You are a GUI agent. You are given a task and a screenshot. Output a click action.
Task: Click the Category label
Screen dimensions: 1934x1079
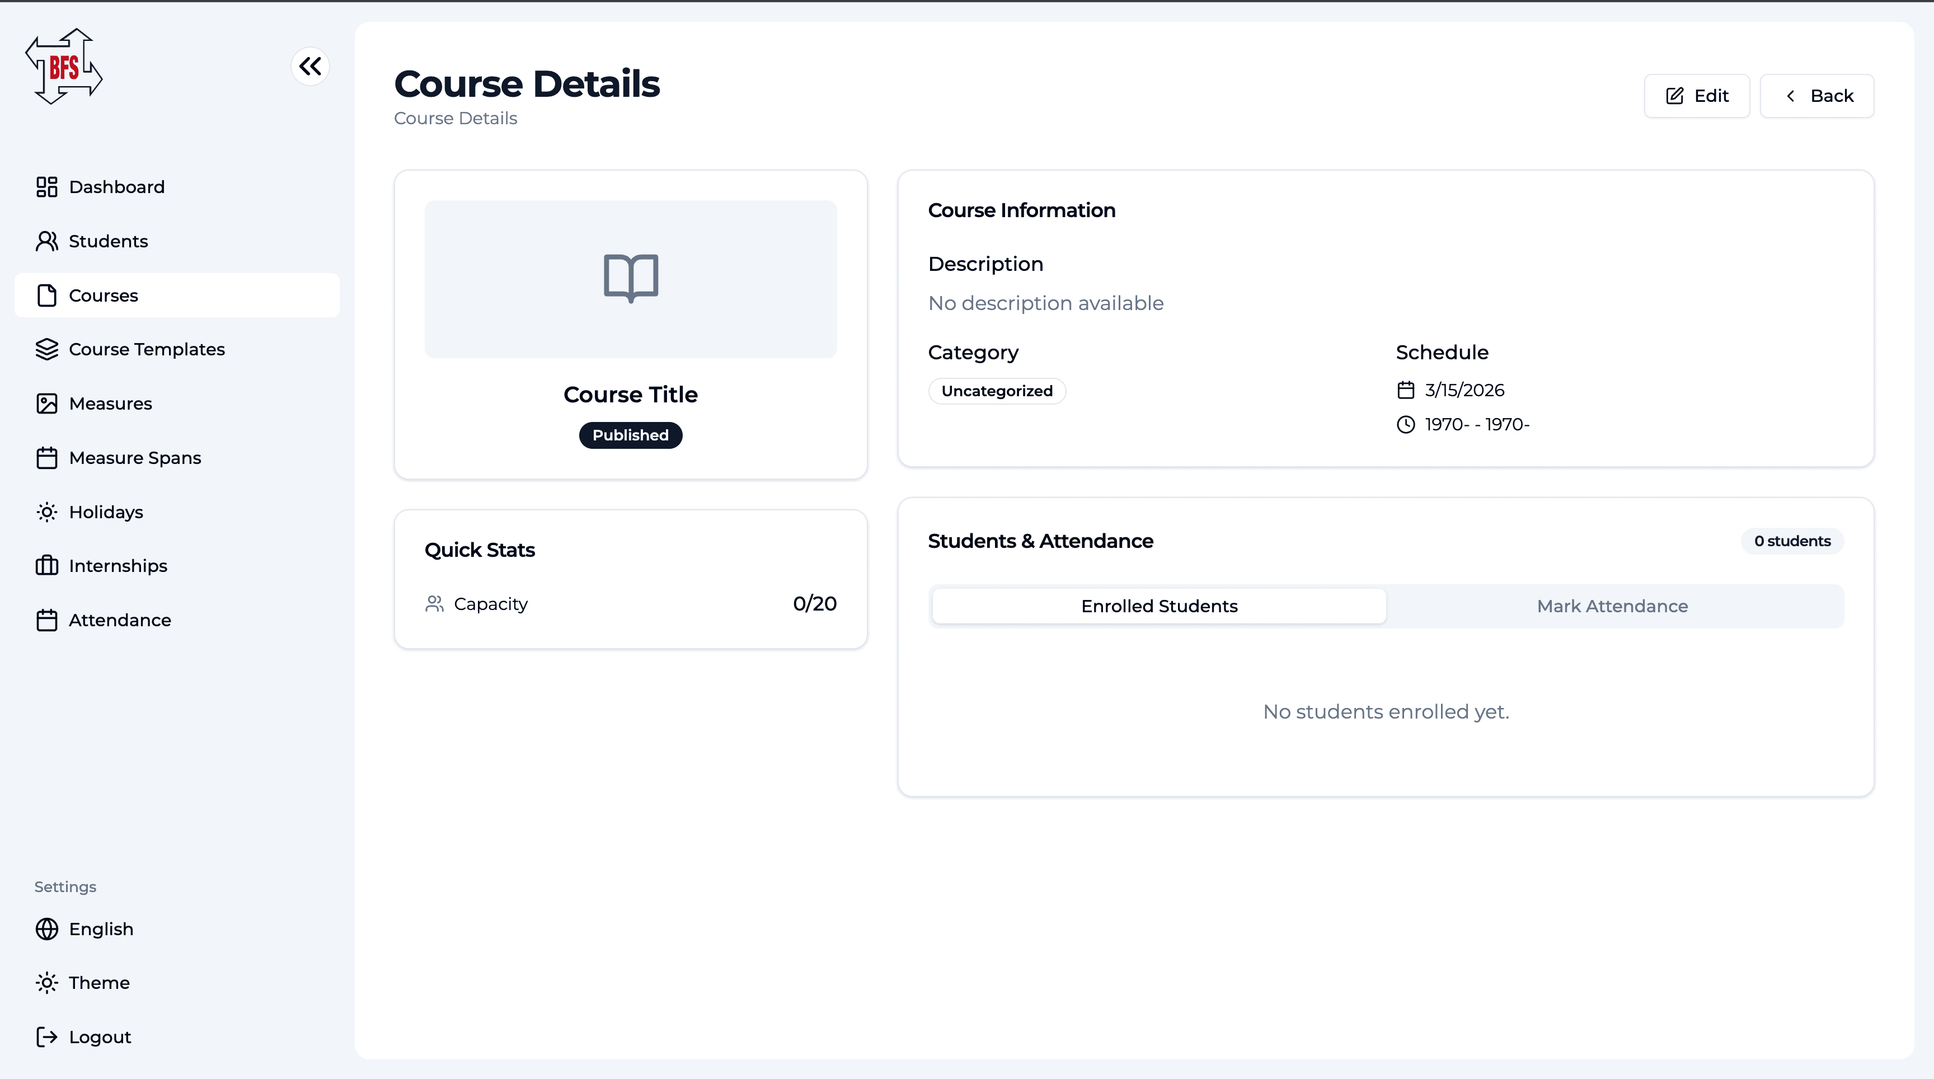tap(974, 352)
